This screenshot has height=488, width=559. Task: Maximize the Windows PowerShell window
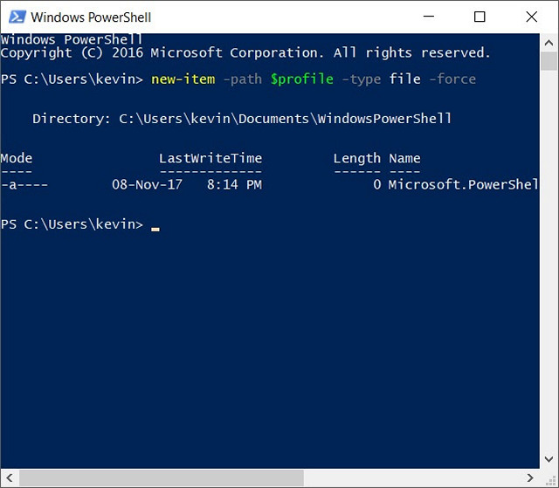pyautogui.click(x=479, y=17)
